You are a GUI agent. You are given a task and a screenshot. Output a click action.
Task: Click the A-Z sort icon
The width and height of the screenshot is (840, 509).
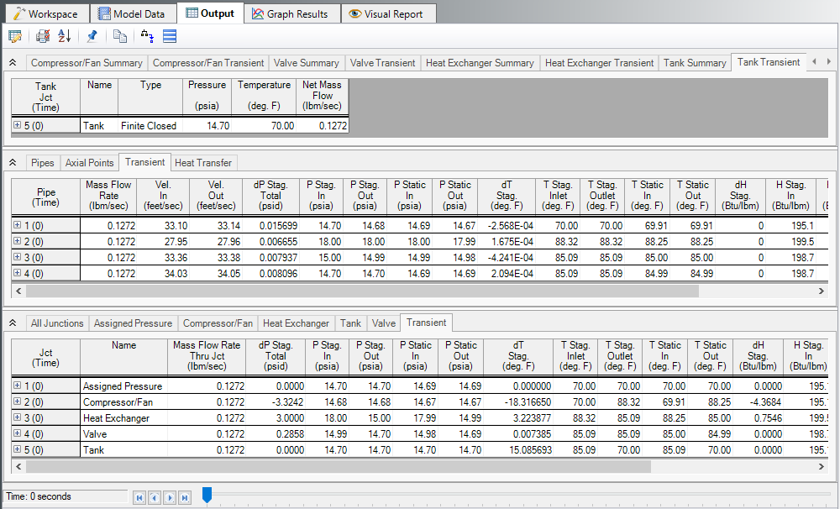tap(66, 36)
